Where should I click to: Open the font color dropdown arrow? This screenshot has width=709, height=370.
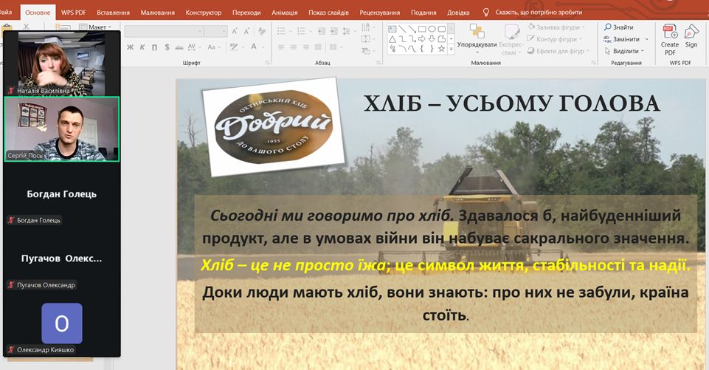point(263,47)
